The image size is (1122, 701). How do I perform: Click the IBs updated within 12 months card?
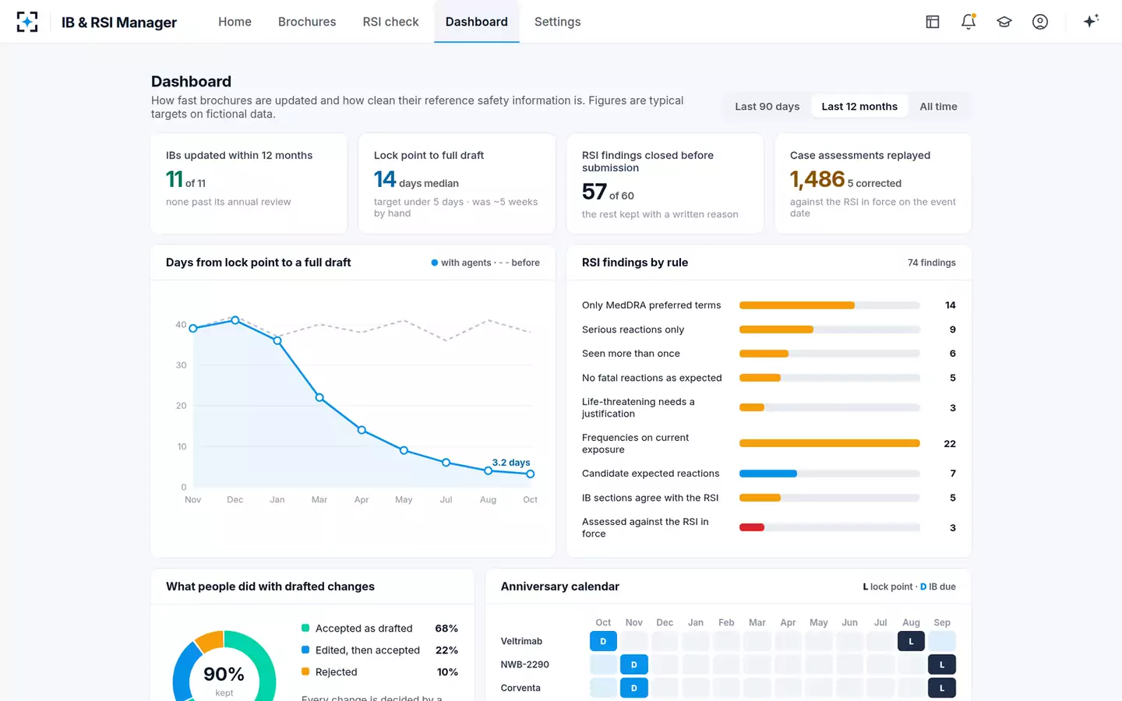(x=249, y=183)
